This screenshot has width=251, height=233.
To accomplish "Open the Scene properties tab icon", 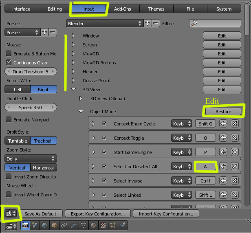I will pyautogui.click(x=35, y=226).
